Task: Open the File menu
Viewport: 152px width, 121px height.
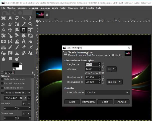Action: tap(3, 8)
